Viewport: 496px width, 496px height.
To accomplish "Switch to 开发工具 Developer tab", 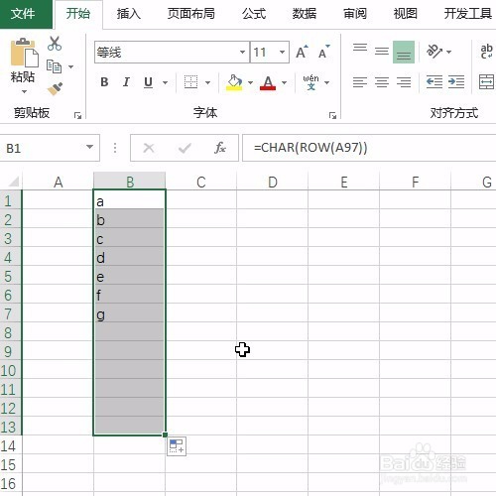I will tap(467, 14).
